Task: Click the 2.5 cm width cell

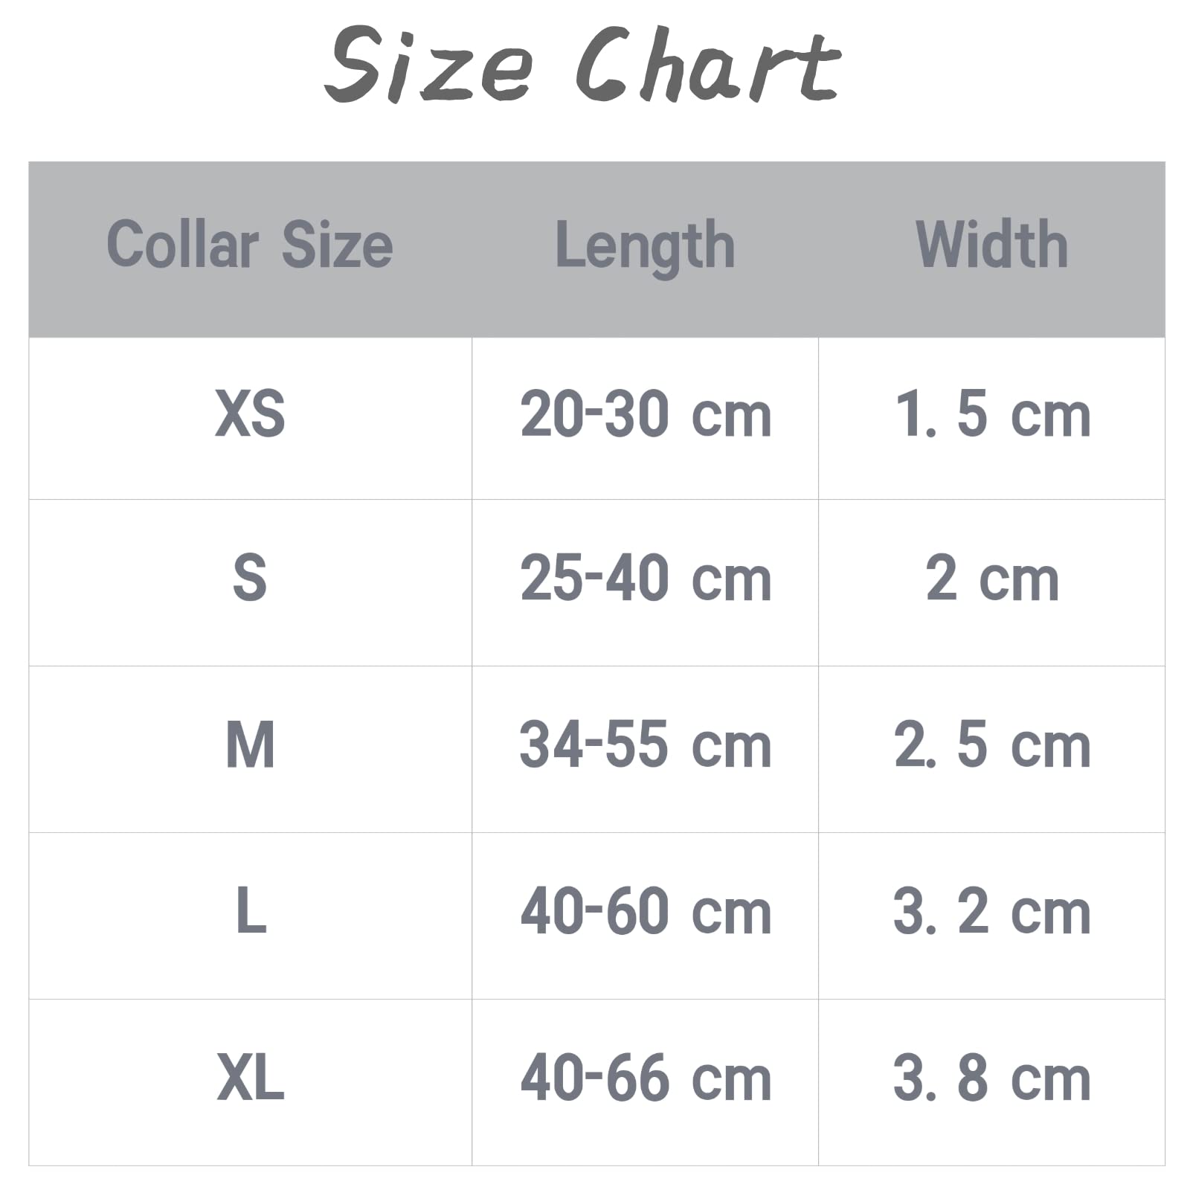Action: coord(991,746)
